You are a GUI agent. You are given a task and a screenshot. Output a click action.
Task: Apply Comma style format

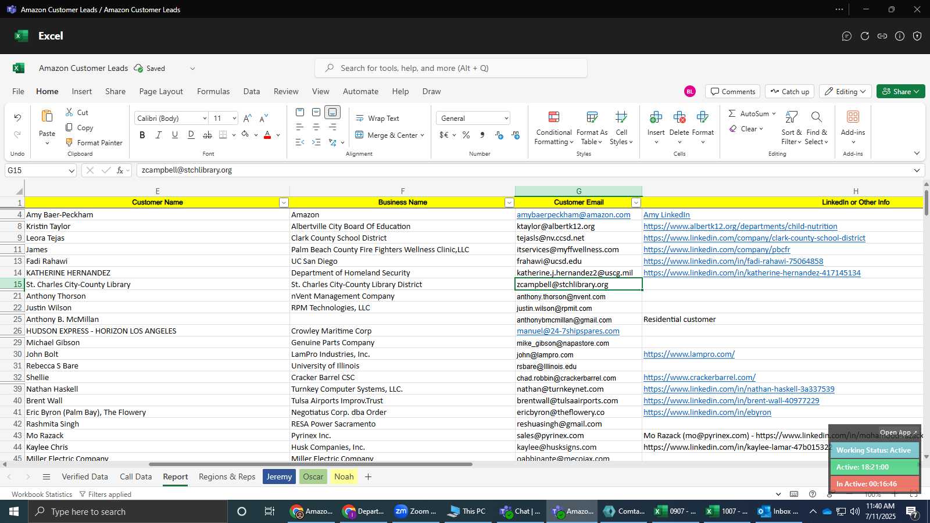[482, 135]
